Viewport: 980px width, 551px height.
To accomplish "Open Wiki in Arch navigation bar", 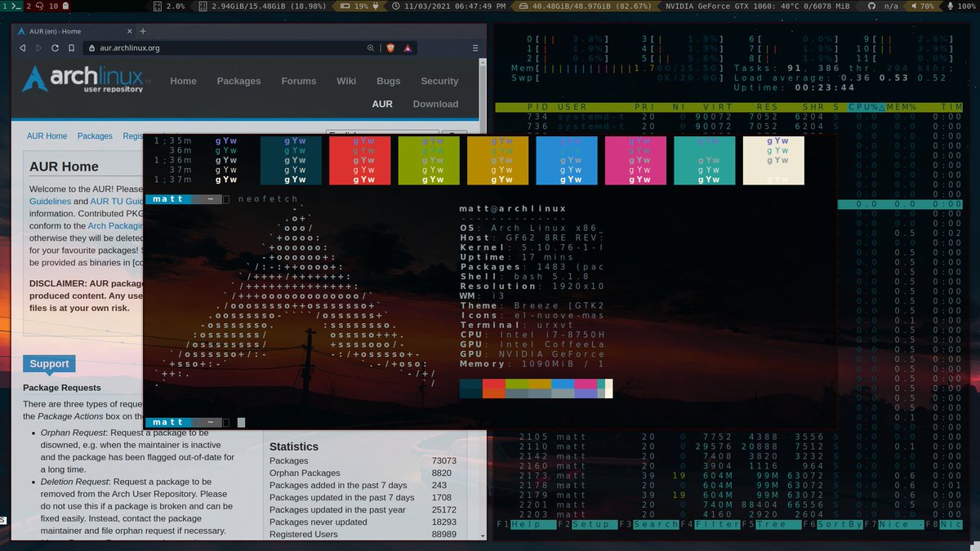I will [346, 81].
